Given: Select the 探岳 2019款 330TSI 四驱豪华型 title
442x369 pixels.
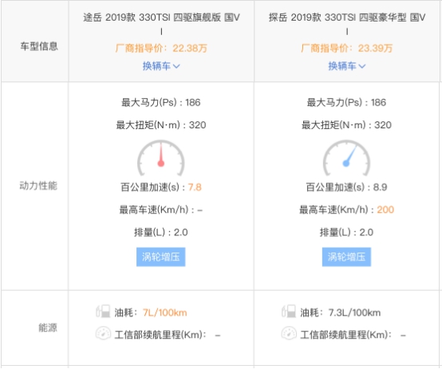Looking at the screenshot, I should click(x=347, y=18).
